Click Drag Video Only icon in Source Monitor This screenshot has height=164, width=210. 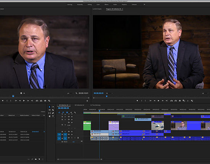coord(21,93)
